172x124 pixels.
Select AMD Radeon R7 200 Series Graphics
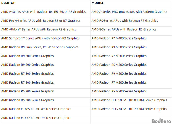tap(28, 82)
